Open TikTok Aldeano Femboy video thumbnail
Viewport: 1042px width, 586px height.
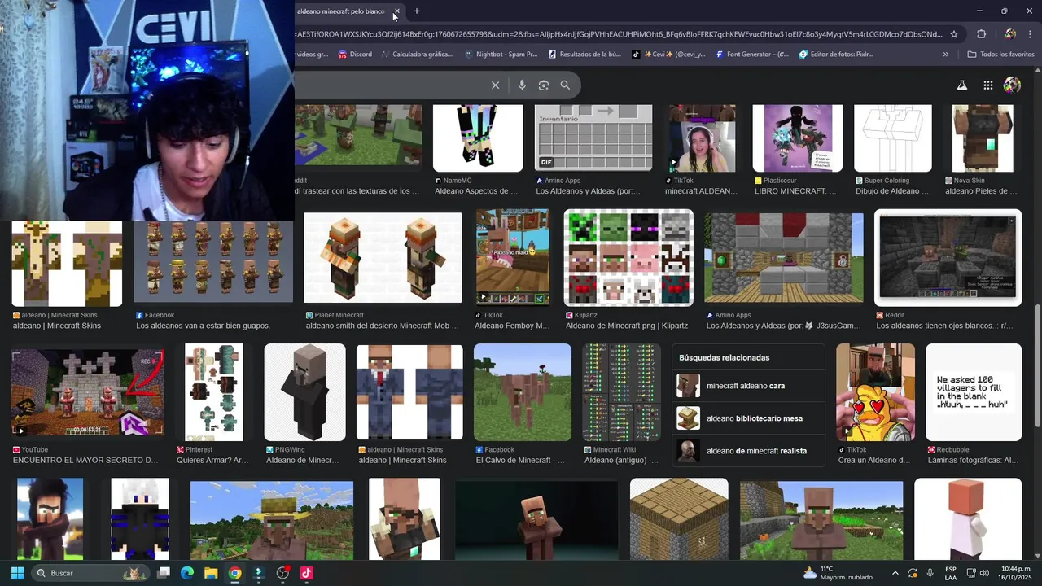point(513,256)
